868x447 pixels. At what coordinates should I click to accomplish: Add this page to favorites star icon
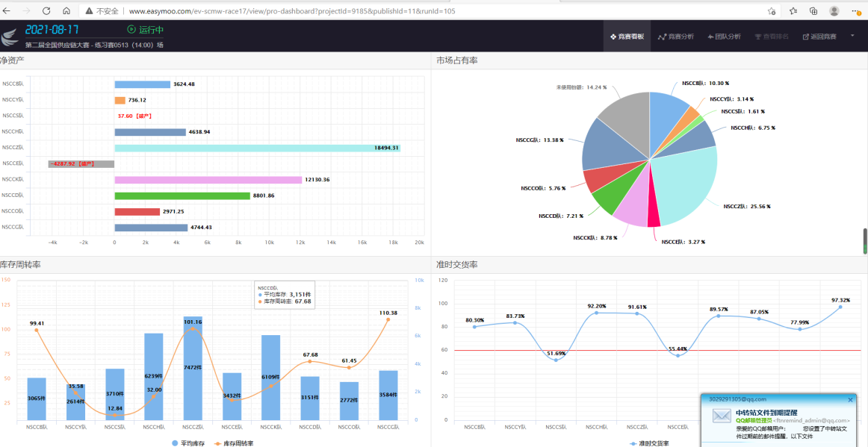tap(772, 11)
